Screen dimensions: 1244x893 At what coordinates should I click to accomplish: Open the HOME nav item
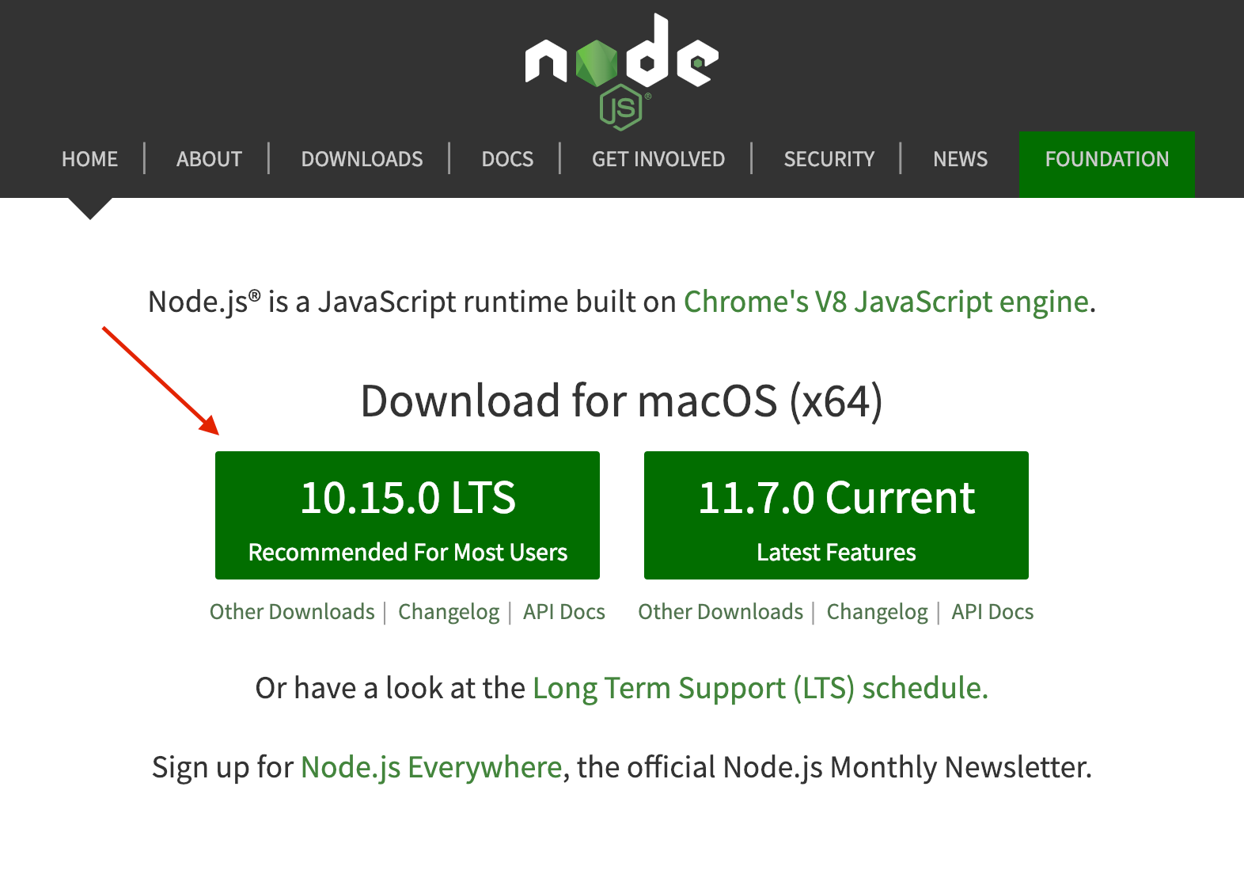[x=90, y=159]
